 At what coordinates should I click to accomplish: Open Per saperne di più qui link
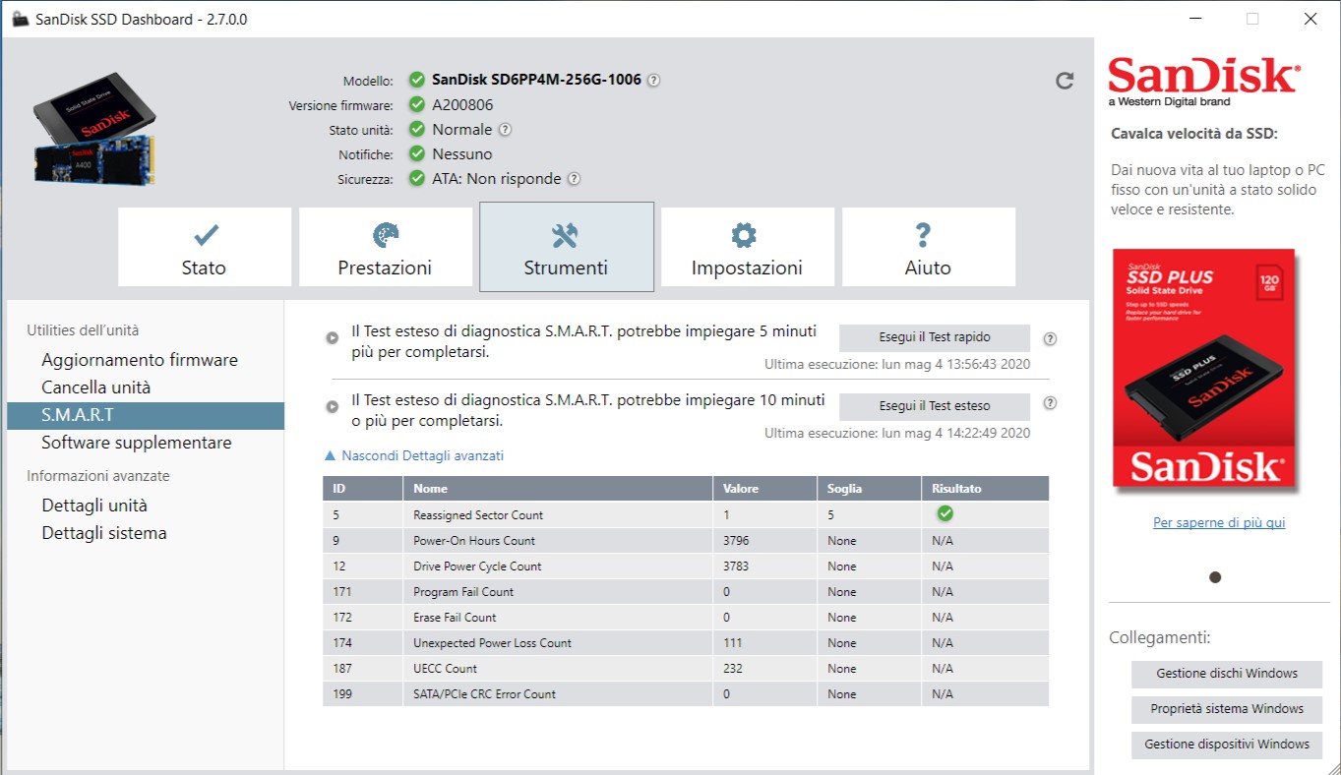pos(1219,522)
